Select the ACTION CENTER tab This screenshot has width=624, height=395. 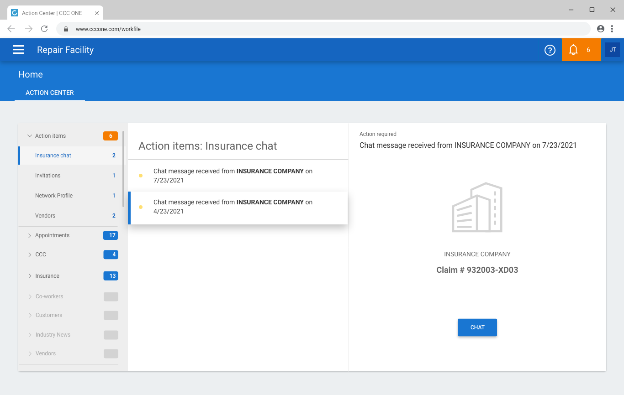coord(50,93)
